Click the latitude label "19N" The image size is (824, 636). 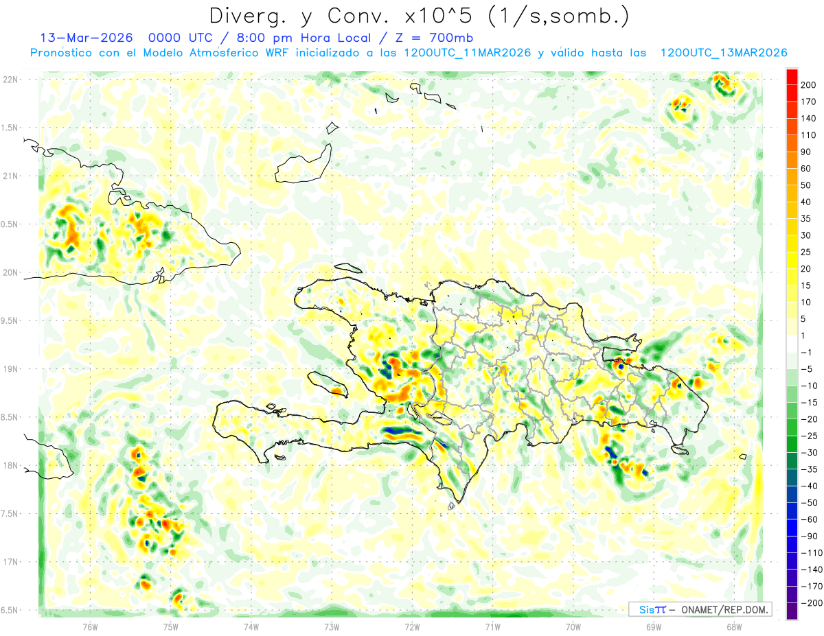coord(11,369)
